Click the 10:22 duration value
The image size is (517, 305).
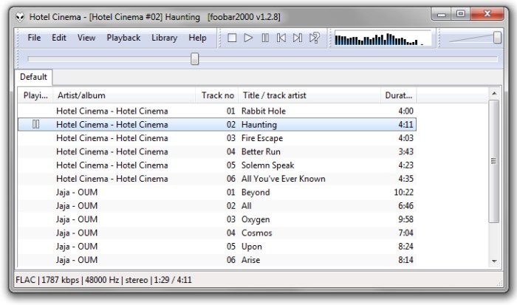403,192
